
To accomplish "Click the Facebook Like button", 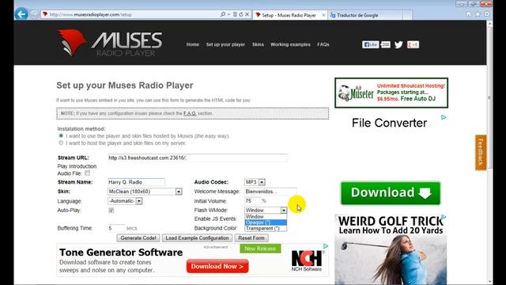I will pos(370,44).
